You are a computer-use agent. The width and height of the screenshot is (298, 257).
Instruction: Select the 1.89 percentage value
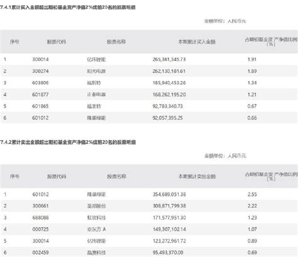click(x=252, y=71)
